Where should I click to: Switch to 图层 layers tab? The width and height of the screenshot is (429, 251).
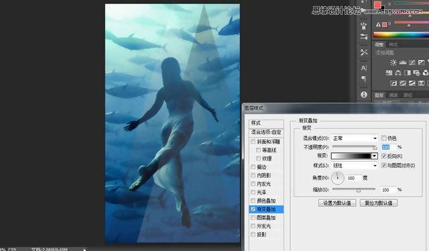379,95
